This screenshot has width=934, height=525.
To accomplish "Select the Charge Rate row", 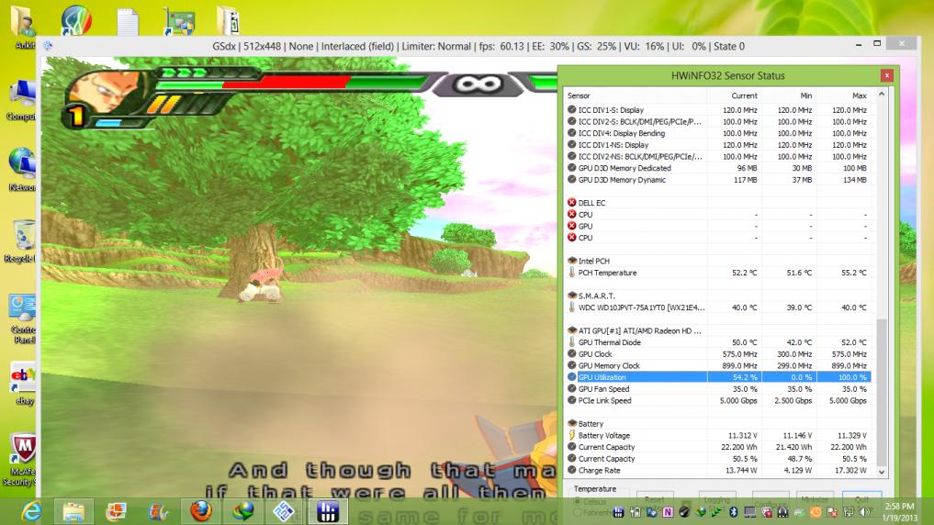I will pos(718,470).
